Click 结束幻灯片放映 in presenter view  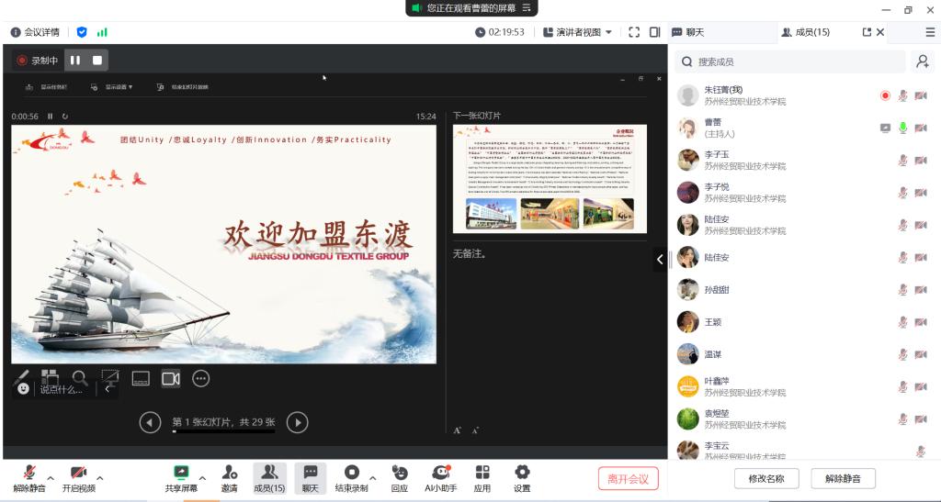coord(183,87)
